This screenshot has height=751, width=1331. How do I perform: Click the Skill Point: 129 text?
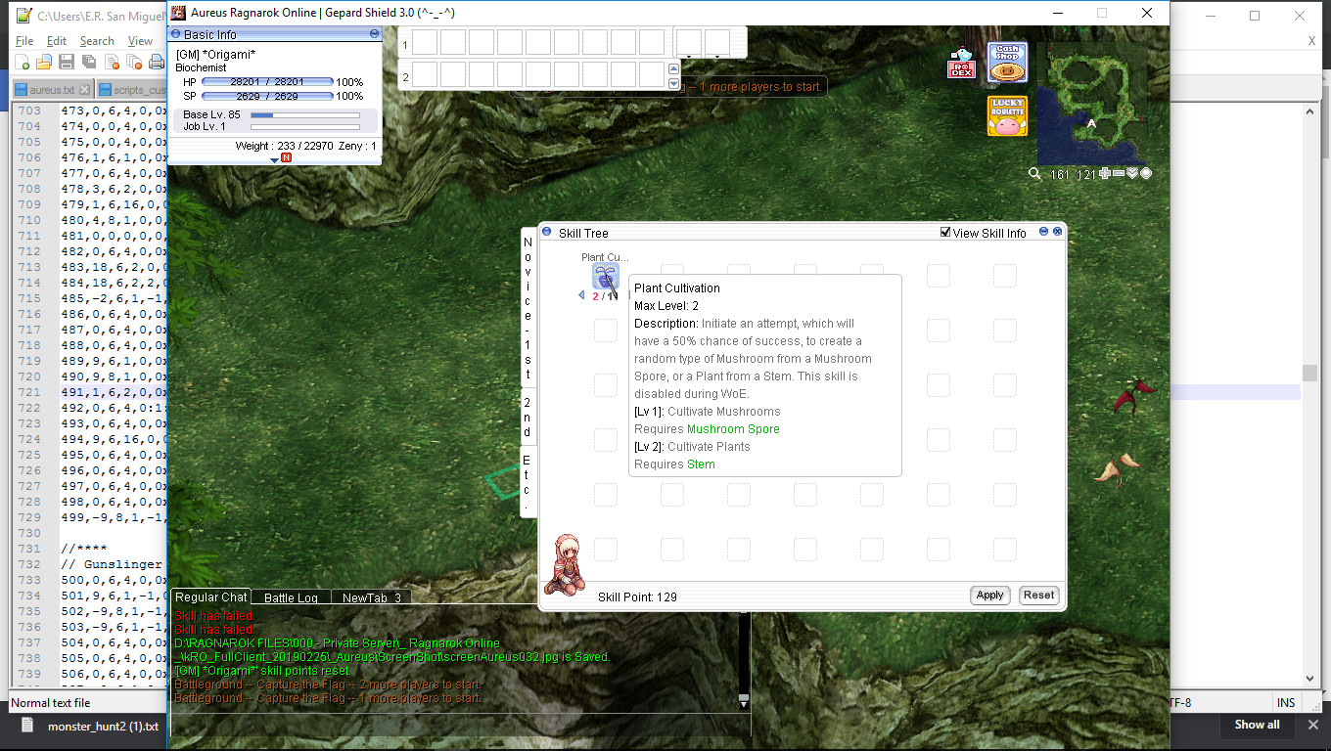pyautogui.click(x=637, y=596)
